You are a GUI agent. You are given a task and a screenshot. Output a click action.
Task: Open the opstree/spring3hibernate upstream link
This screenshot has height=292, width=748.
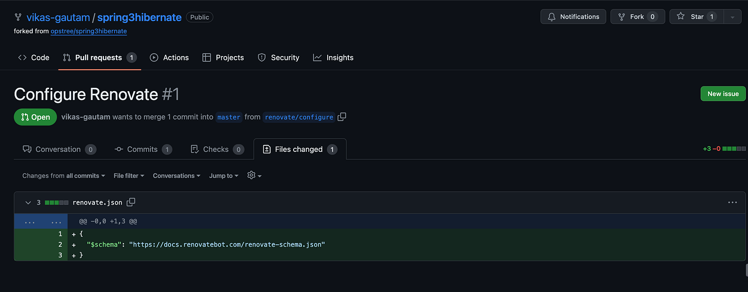pyautogui.click(x=89, y=31)
